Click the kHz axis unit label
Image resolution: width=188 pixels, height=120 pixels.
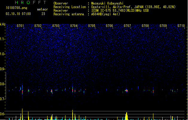[3, 24]
